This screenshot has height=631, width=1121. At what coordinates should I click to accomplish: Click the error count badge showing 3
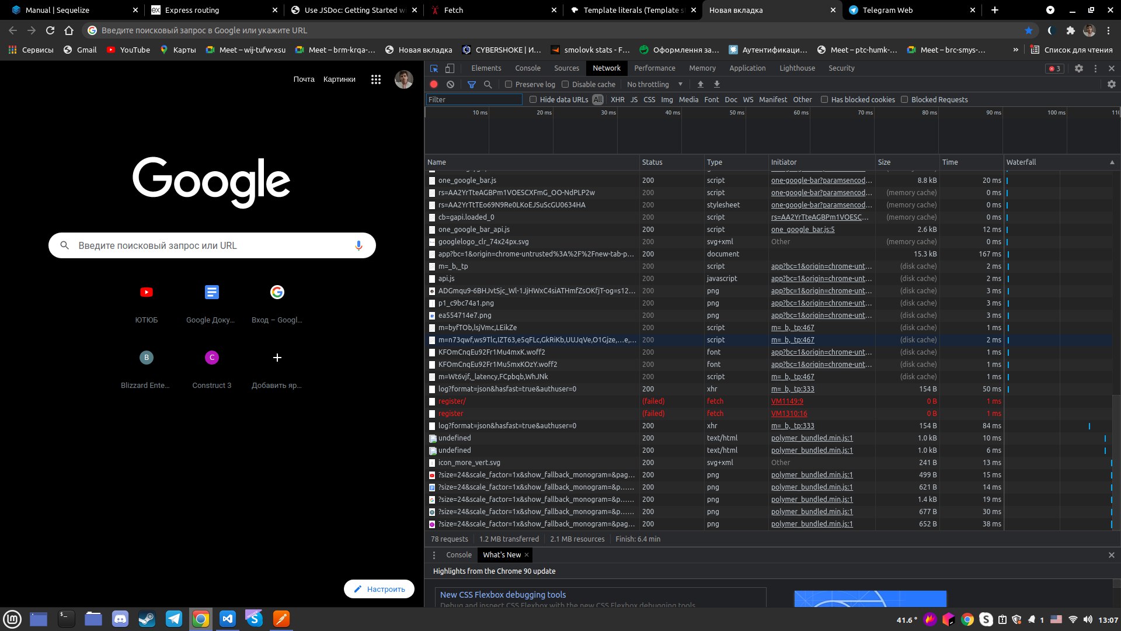pyautogui.click(x=1054, y=68)
